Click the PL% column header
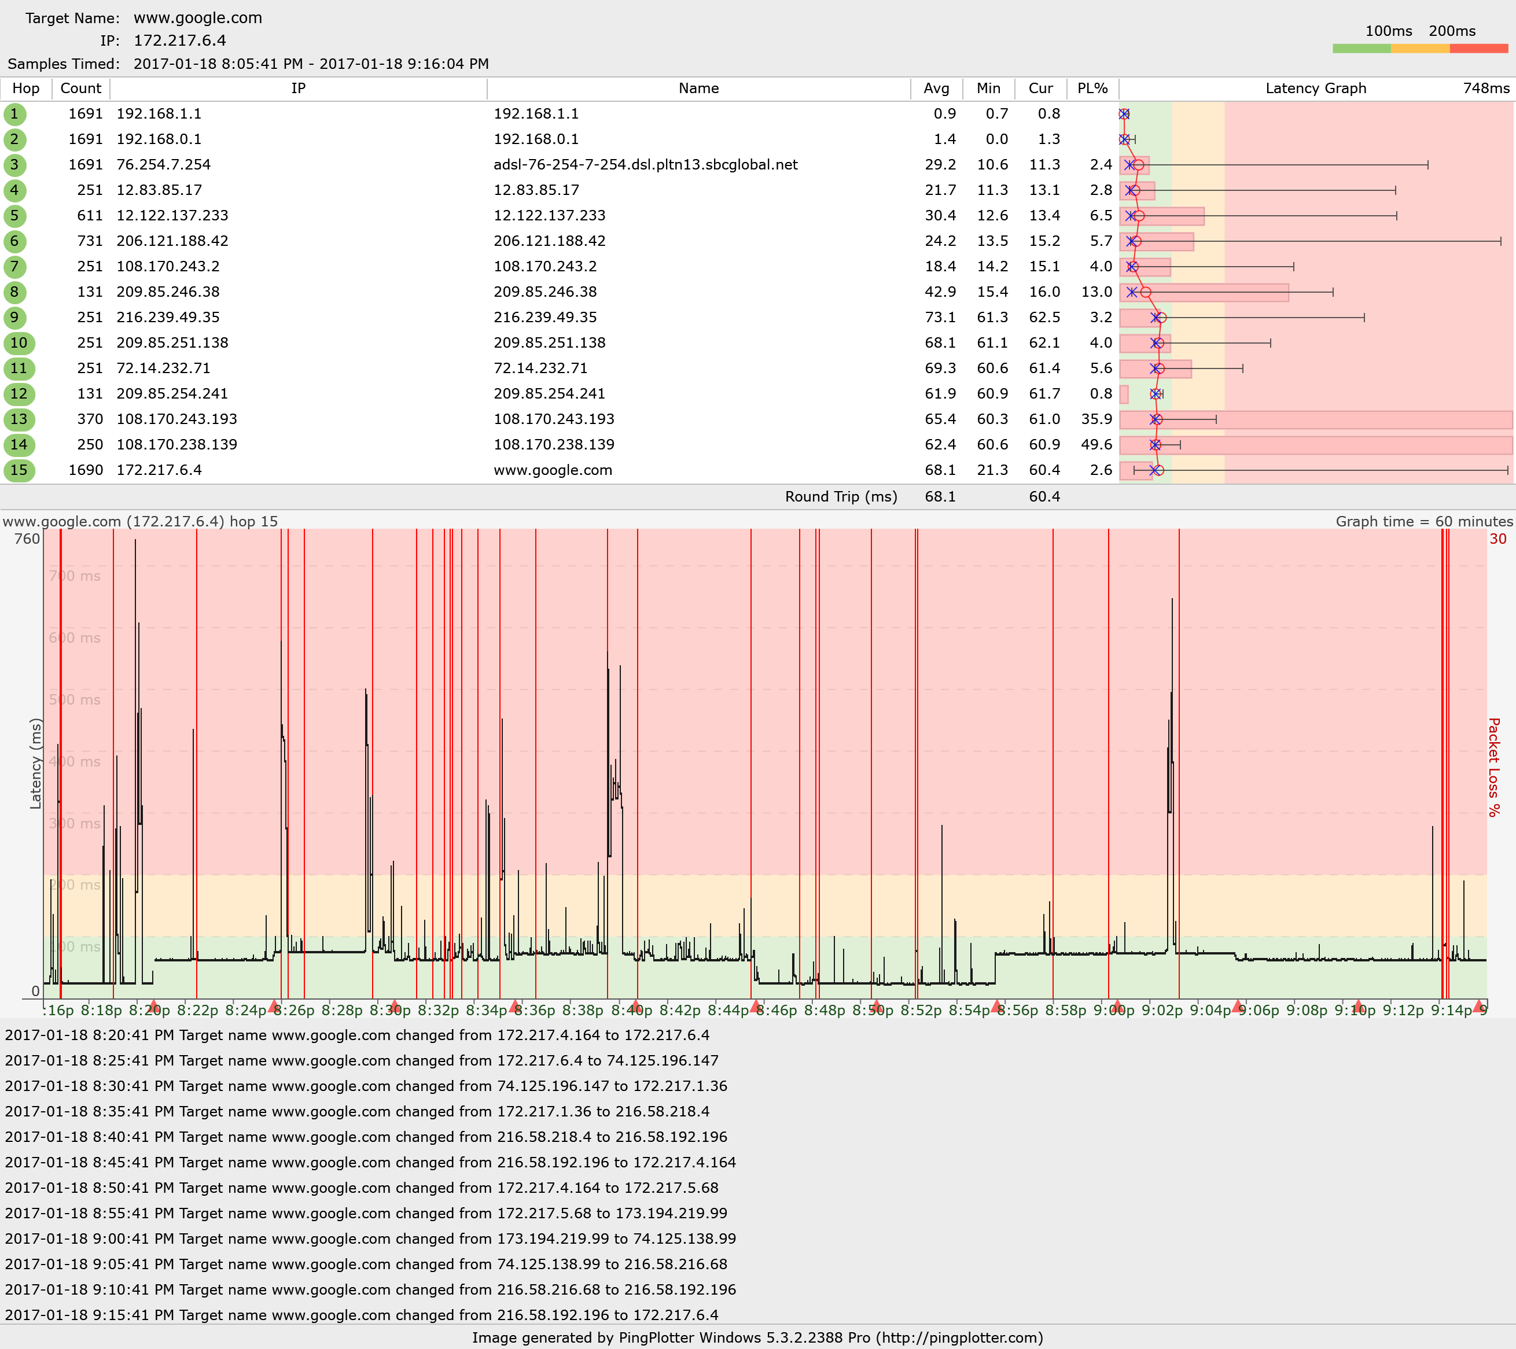 [x=1092, y=89]
